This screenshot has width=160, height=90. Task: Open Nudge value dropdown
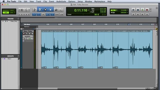127,12
